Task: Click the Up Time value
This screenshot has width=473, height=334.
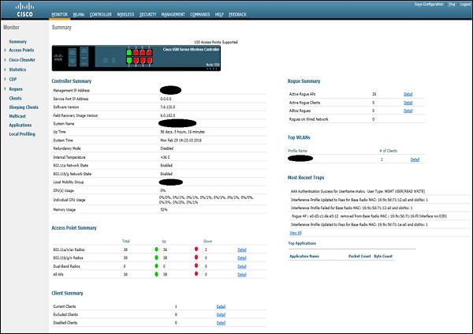Action: tap(183, 132)
